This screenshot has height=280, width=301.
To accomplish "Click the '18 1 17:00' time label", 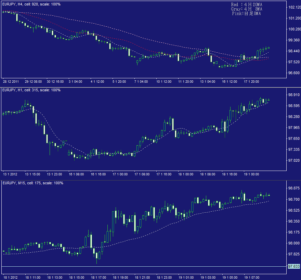I will tap(99, 278).
